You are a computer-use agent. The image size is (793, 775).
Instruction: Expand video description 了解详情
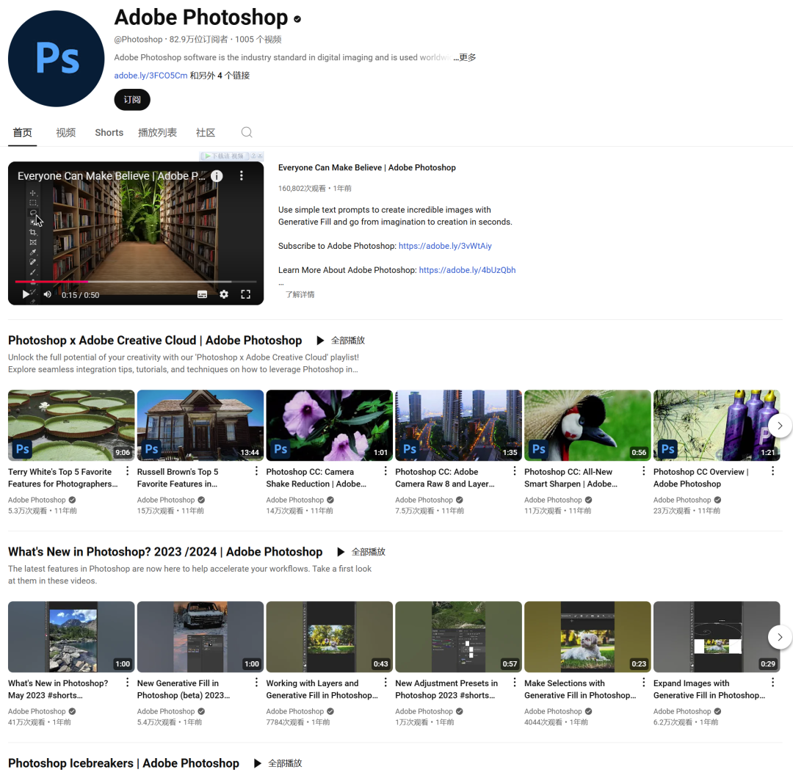point(300,294)
